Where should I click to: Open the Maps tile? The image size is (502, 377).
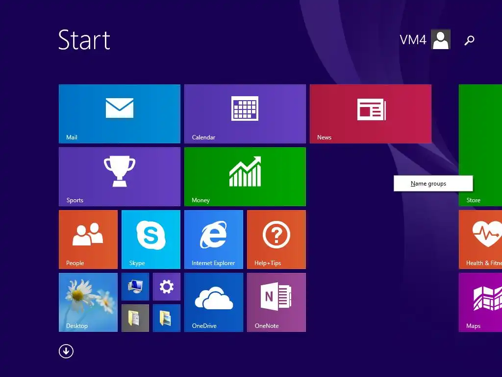pos(480,302)
